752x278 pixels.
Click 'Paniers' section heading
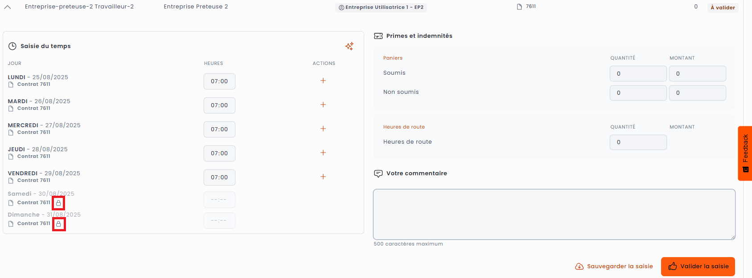(x=393, y=58)
